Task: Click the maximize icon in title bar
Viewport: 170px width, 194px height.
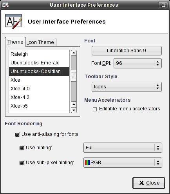Action: 163,5
